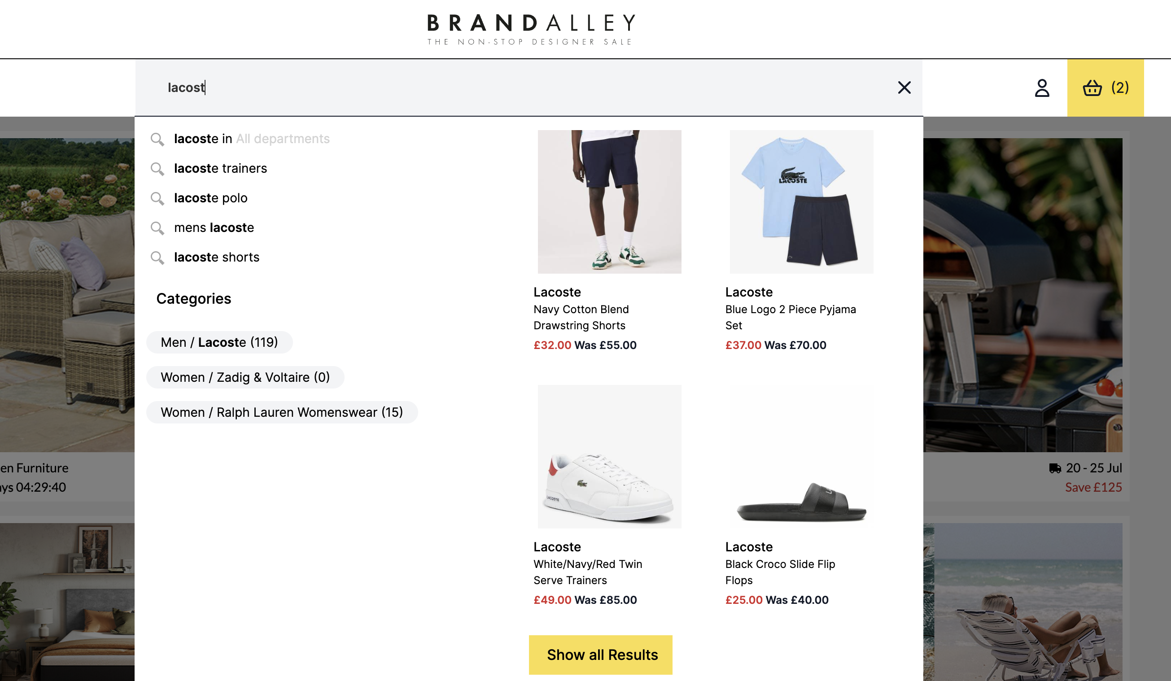
Task: Open the Women / Zadig & Voltaire category
Action: pos(245,377)
